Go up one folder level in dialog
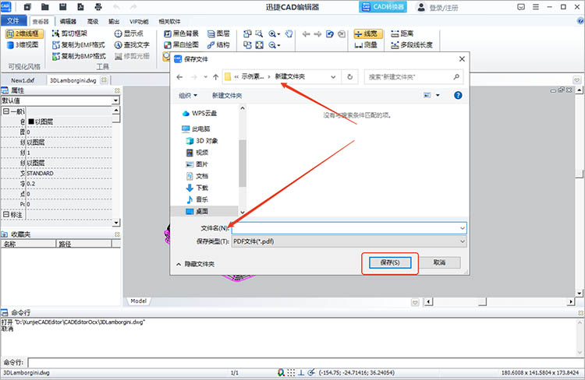585x380 pixels. pyautogui.click(x=215, y=77)
